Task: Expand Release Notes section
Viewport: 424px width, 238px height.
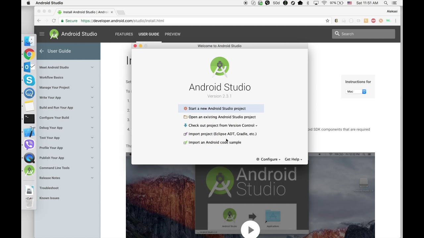Action: click(x=92, y=178)
